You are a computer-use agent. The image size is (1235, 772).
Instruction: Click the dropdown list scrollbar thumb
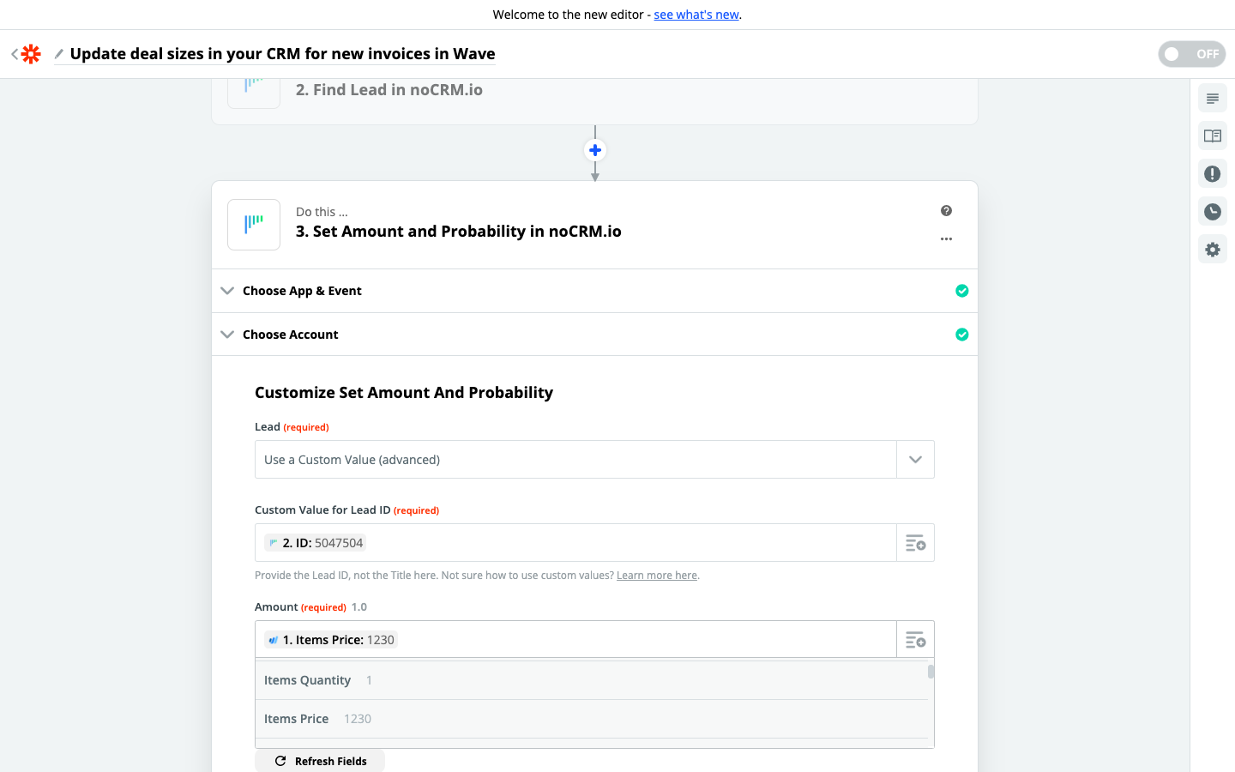(931, 672)
